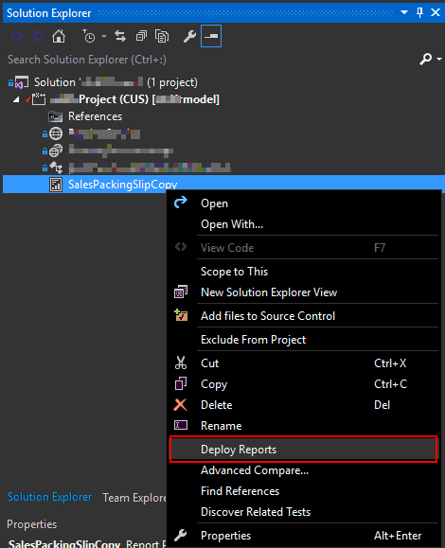Open the Pending Changes Filter dropdown arrow
This screenshot has width=445, height=548.
104,36
